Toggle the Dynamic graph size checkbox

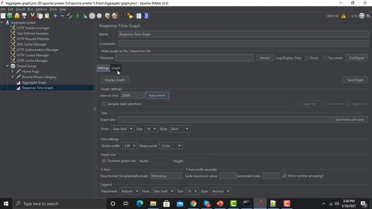click(x=103, y=161)
